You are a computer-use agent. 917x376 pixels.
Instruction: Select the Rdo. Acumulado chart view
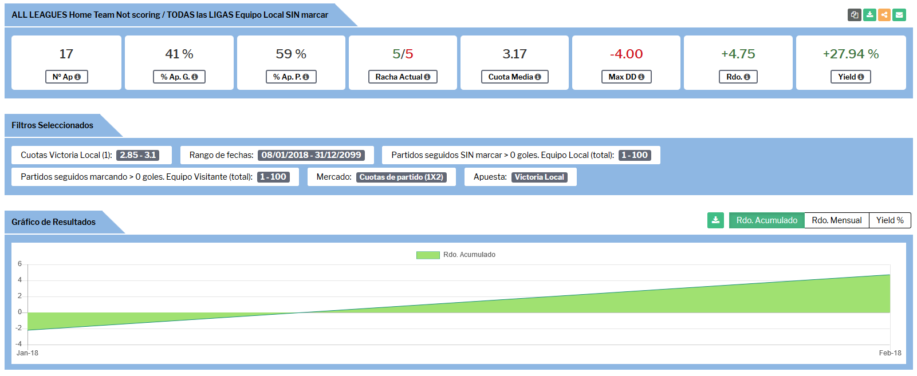(766, 220)
